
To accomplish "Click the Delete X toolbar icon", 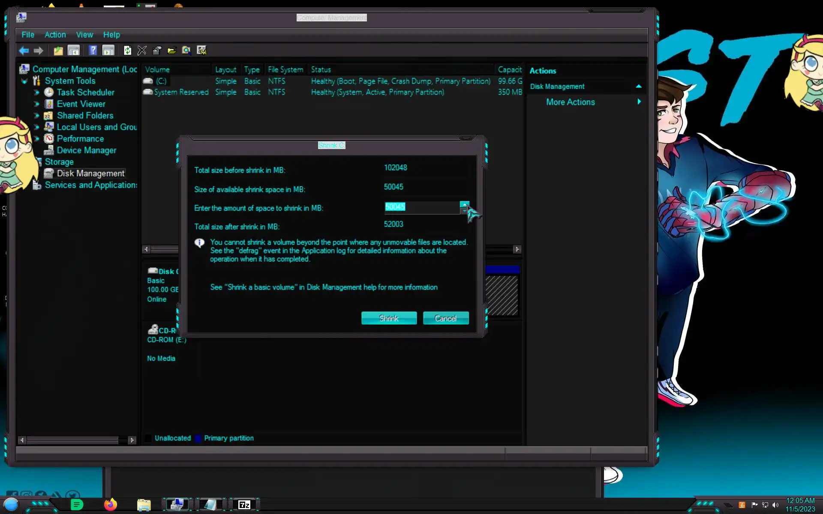I will [x=142, y=51].
